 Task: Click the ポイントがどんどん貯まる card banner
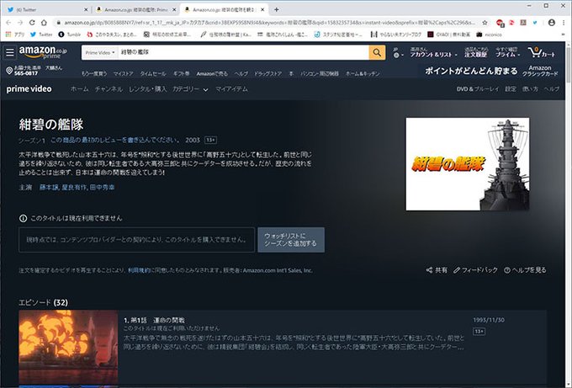(x=491, y=71)
